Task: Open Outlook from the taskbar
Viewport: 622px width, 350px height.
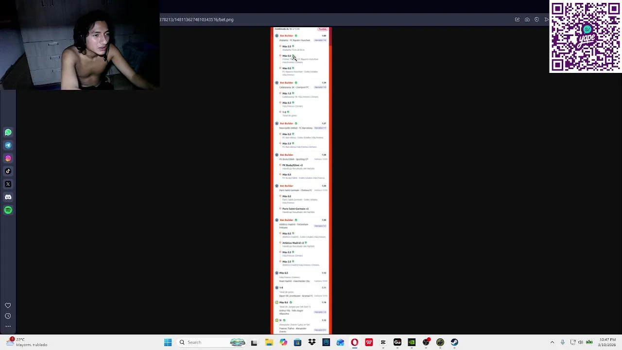Action: (x=340, y=342)
